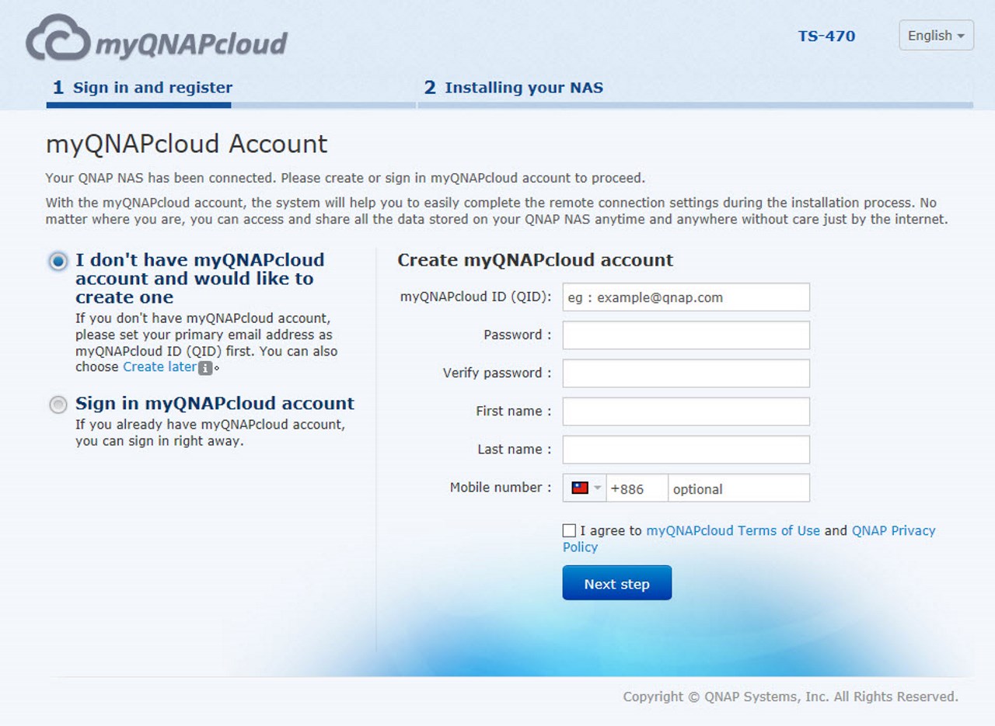
Task: Go to Installing your NAS step
Action: [513, 88]
